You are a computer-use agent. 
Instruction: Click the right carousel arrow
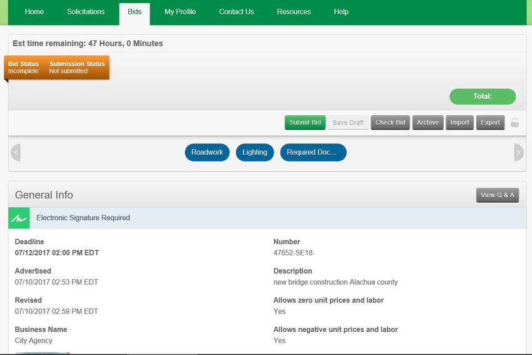(x=519, y=152)
